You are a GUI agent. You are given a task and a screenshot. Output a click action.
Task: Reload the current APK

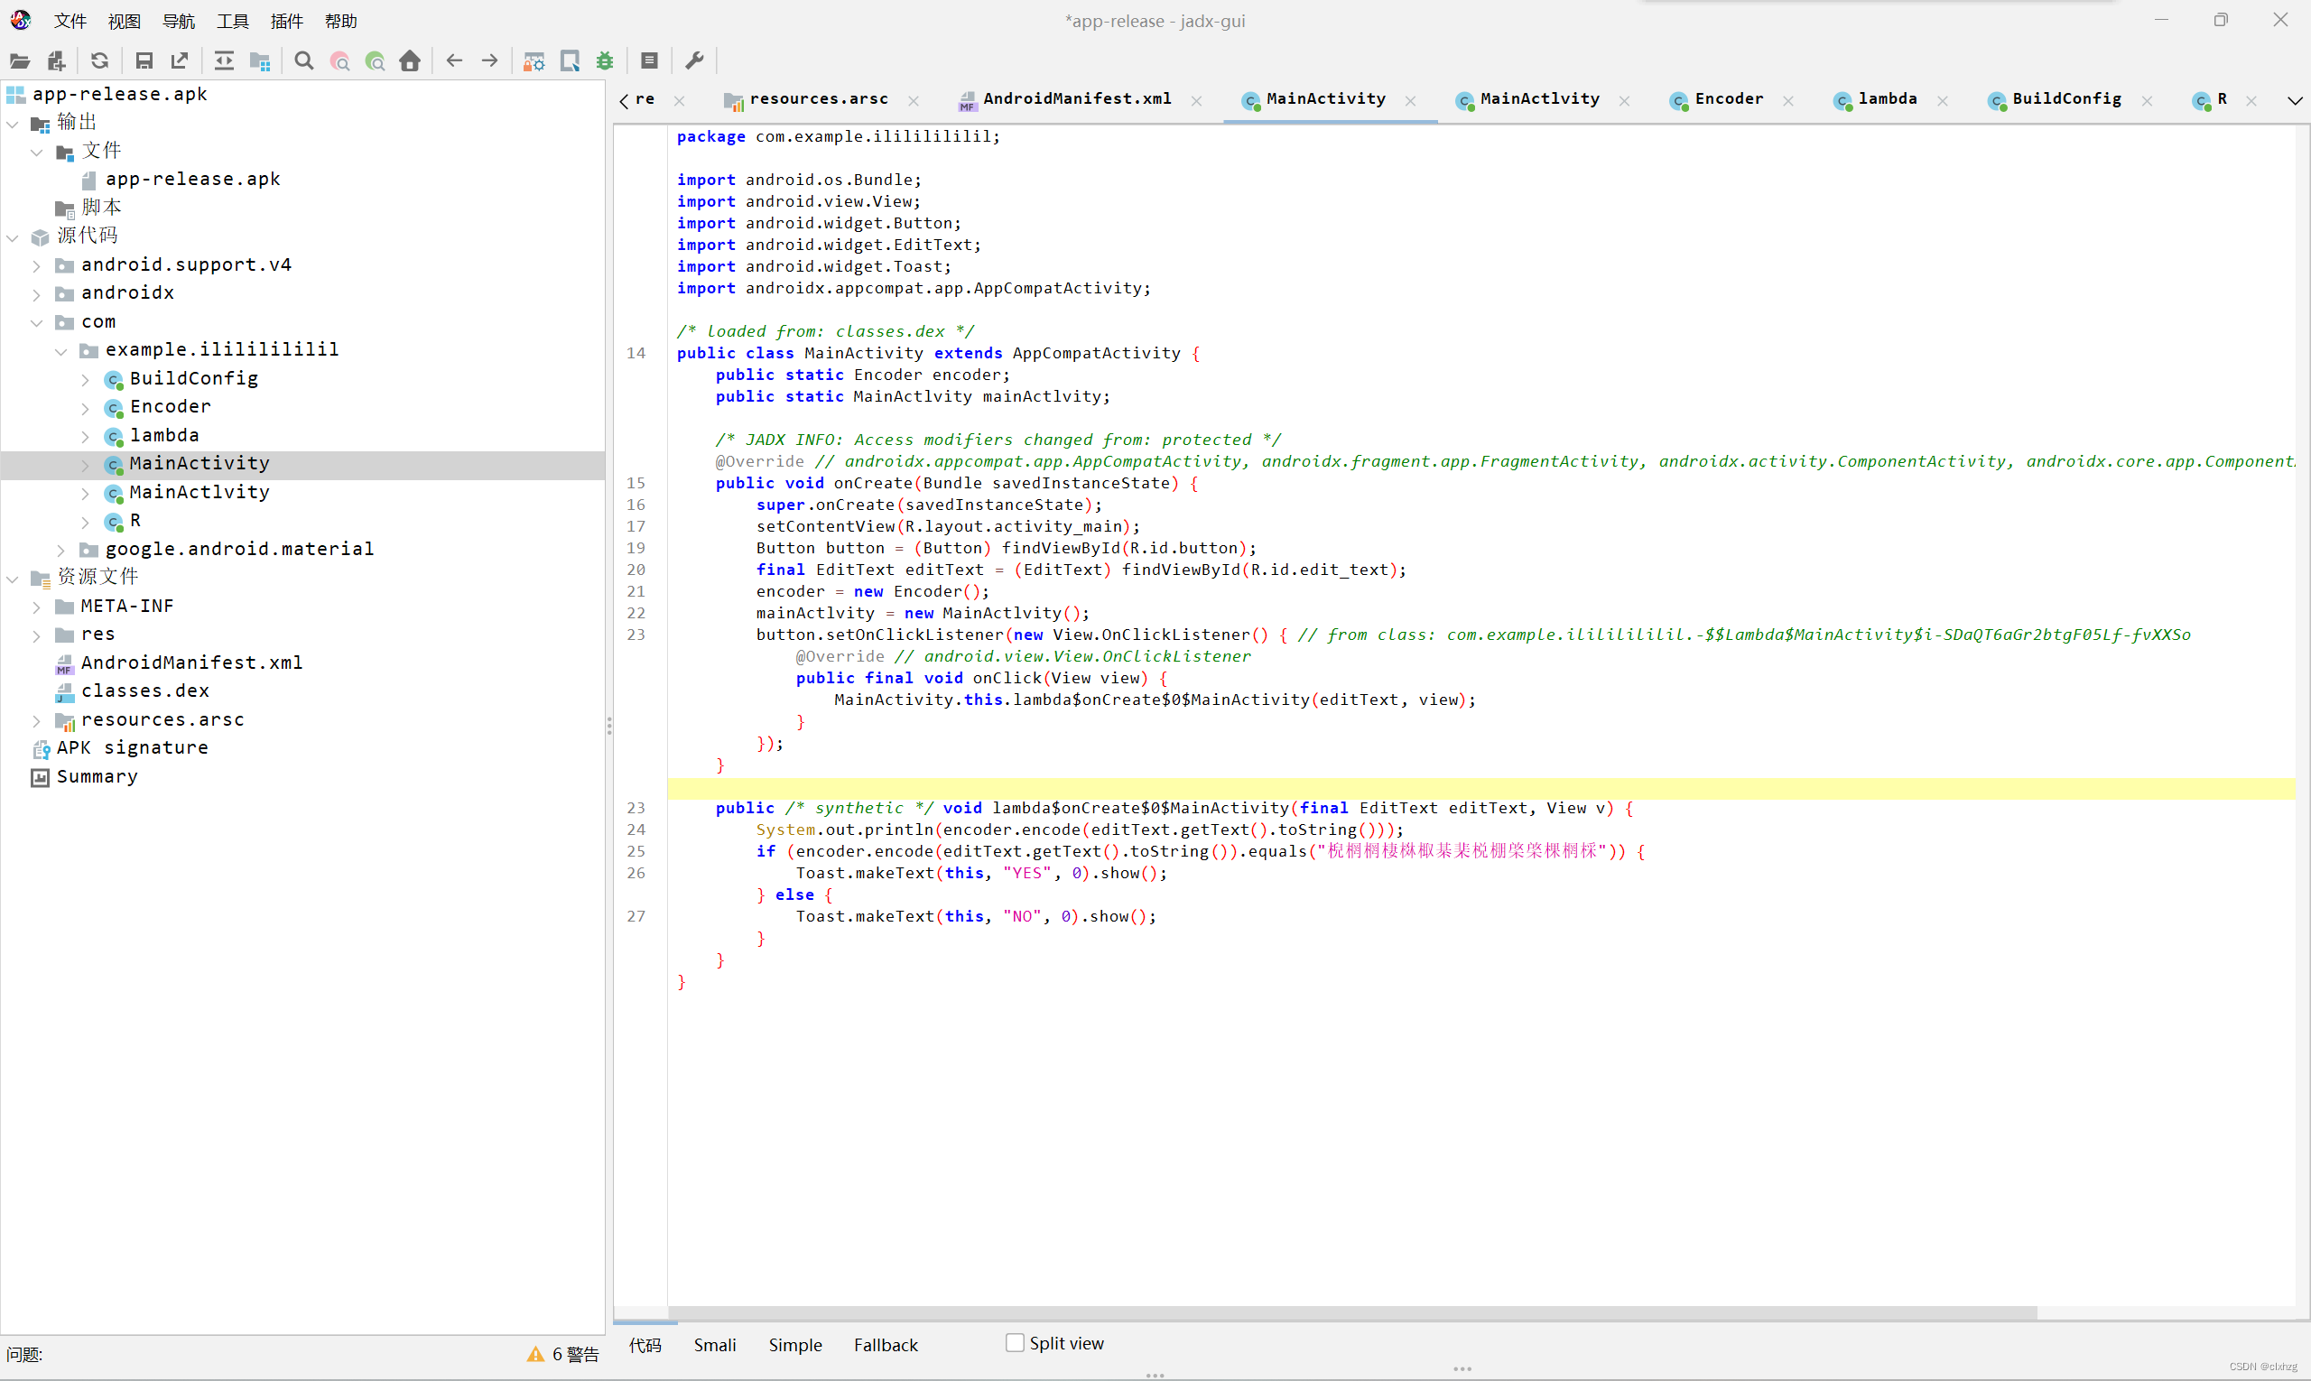click(x=98, y=60)
